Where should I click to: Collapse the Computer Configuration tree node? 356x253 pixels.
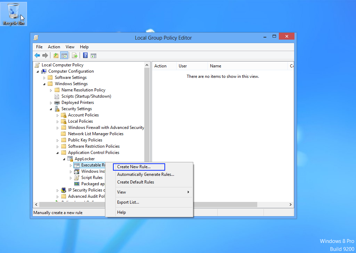pyautogui.click(x=38, y=72)
